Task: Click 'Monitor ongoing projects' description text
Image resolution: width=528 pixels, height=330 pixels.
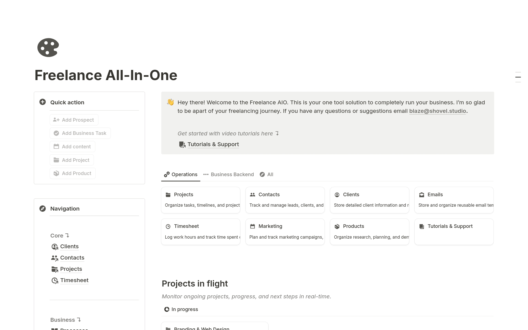Action: (x=246, y=296)
